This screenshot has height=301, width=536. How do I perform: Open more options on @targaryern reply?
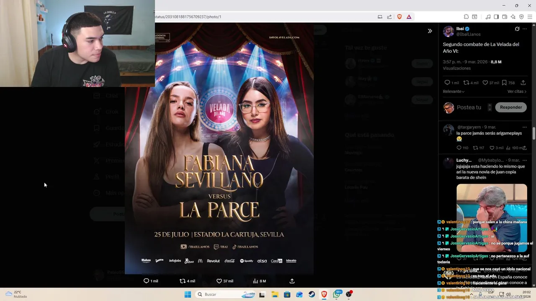(x=525, y=127)
